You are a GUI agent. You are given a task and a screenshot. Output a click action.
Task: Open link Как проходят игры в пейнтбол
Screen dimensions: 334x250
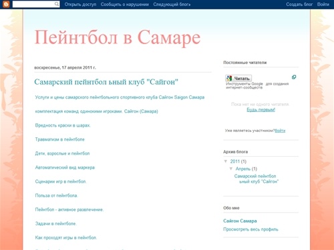(66, 237)
